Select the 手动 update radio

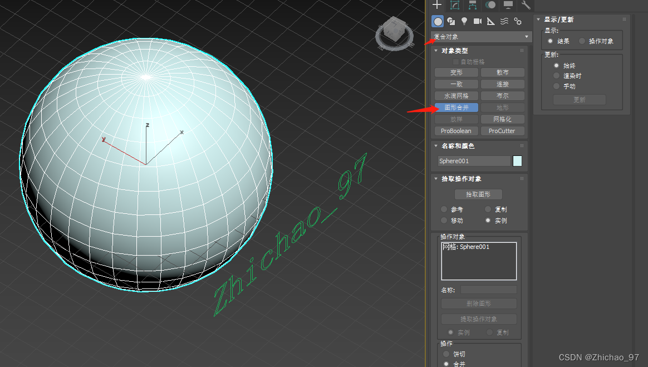(556, 86)
